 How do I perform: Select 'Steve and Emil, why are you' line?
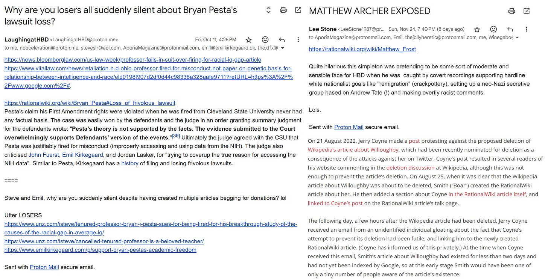145,198
